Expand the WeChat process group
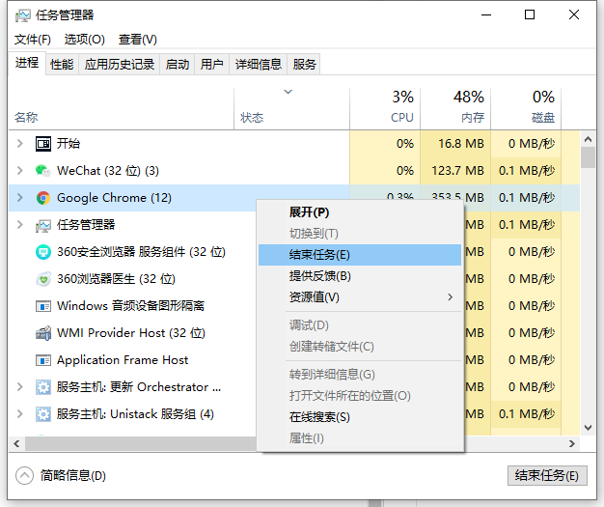 pos(19,171)
